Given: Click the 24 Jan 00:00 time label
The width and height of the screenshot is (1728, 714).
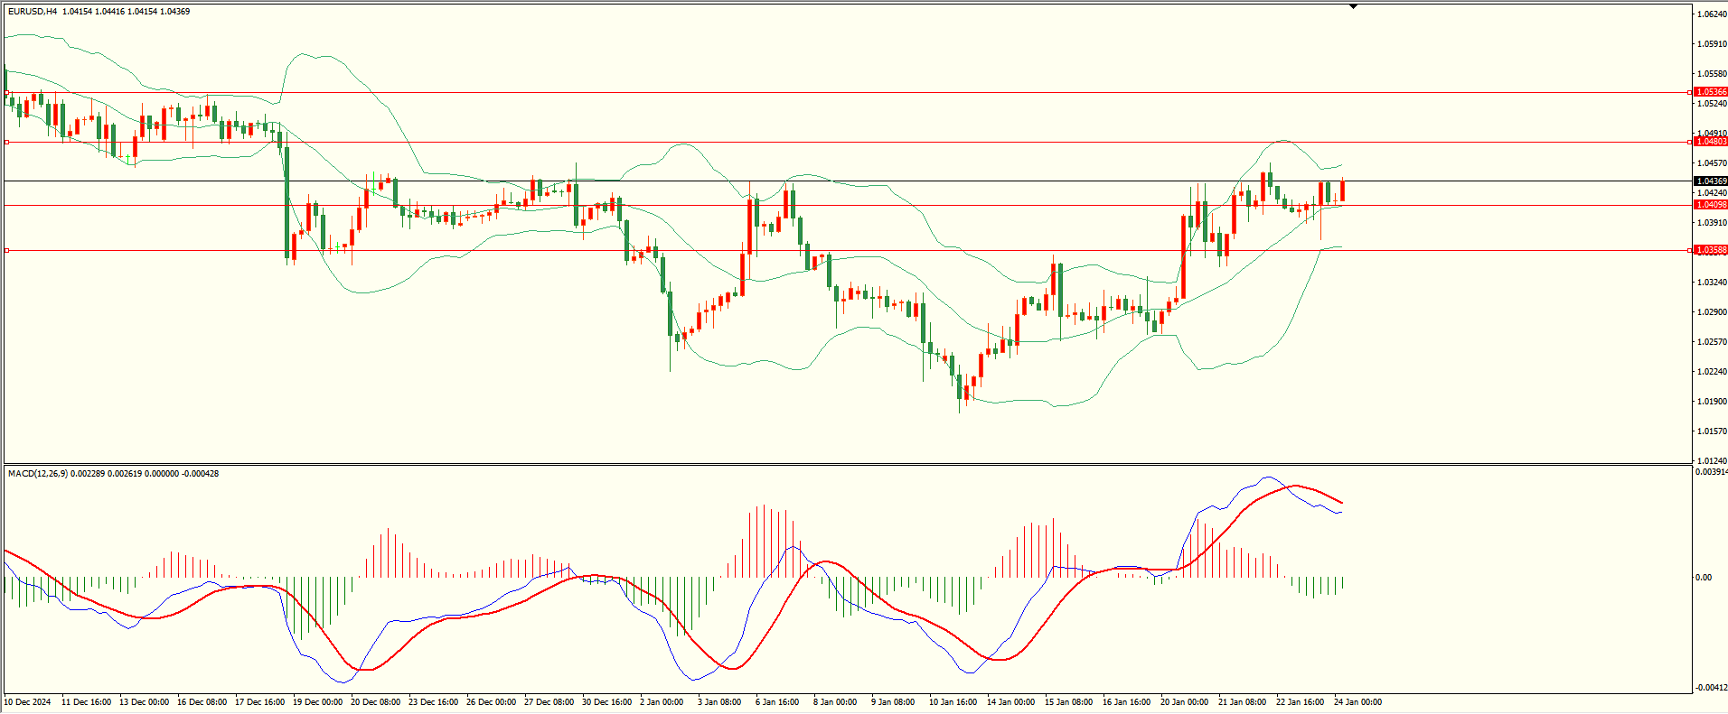Looking at the screenshot, I should [1357, 702].
